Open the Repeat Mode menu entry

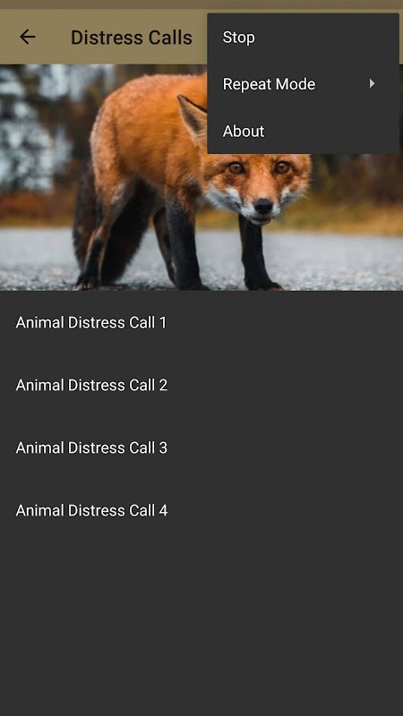303,84
